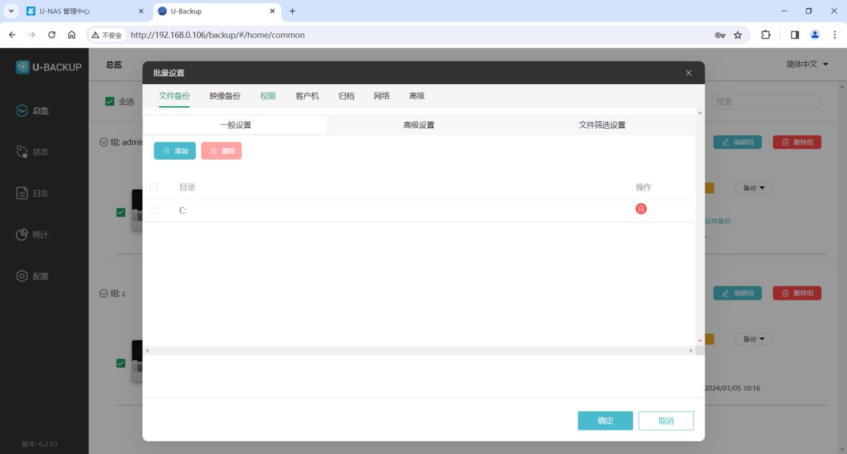This screenshot has height=454, width=847.
Task: Confirm settings with 确定 button
Action: click(605, 421)
